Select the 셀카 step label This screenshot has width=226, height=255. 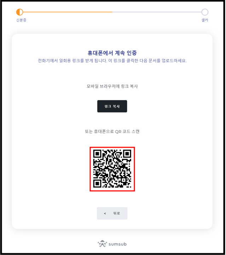(205, 20)
